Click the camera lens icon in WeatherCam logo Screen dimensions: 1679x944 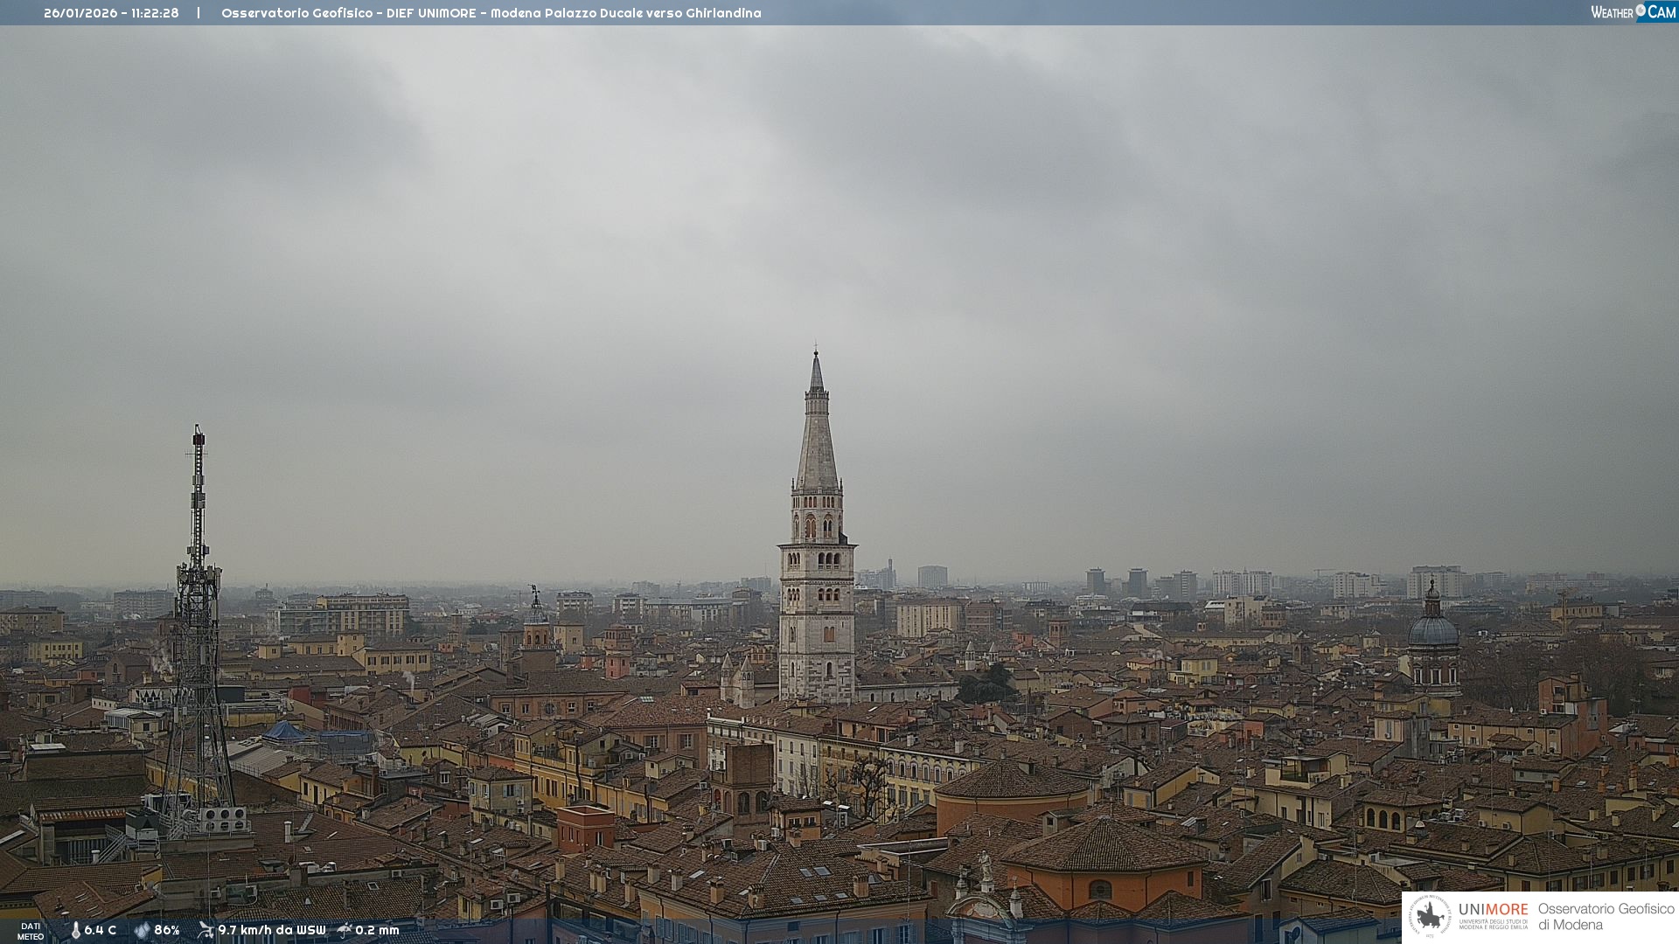click(1641, 10)
